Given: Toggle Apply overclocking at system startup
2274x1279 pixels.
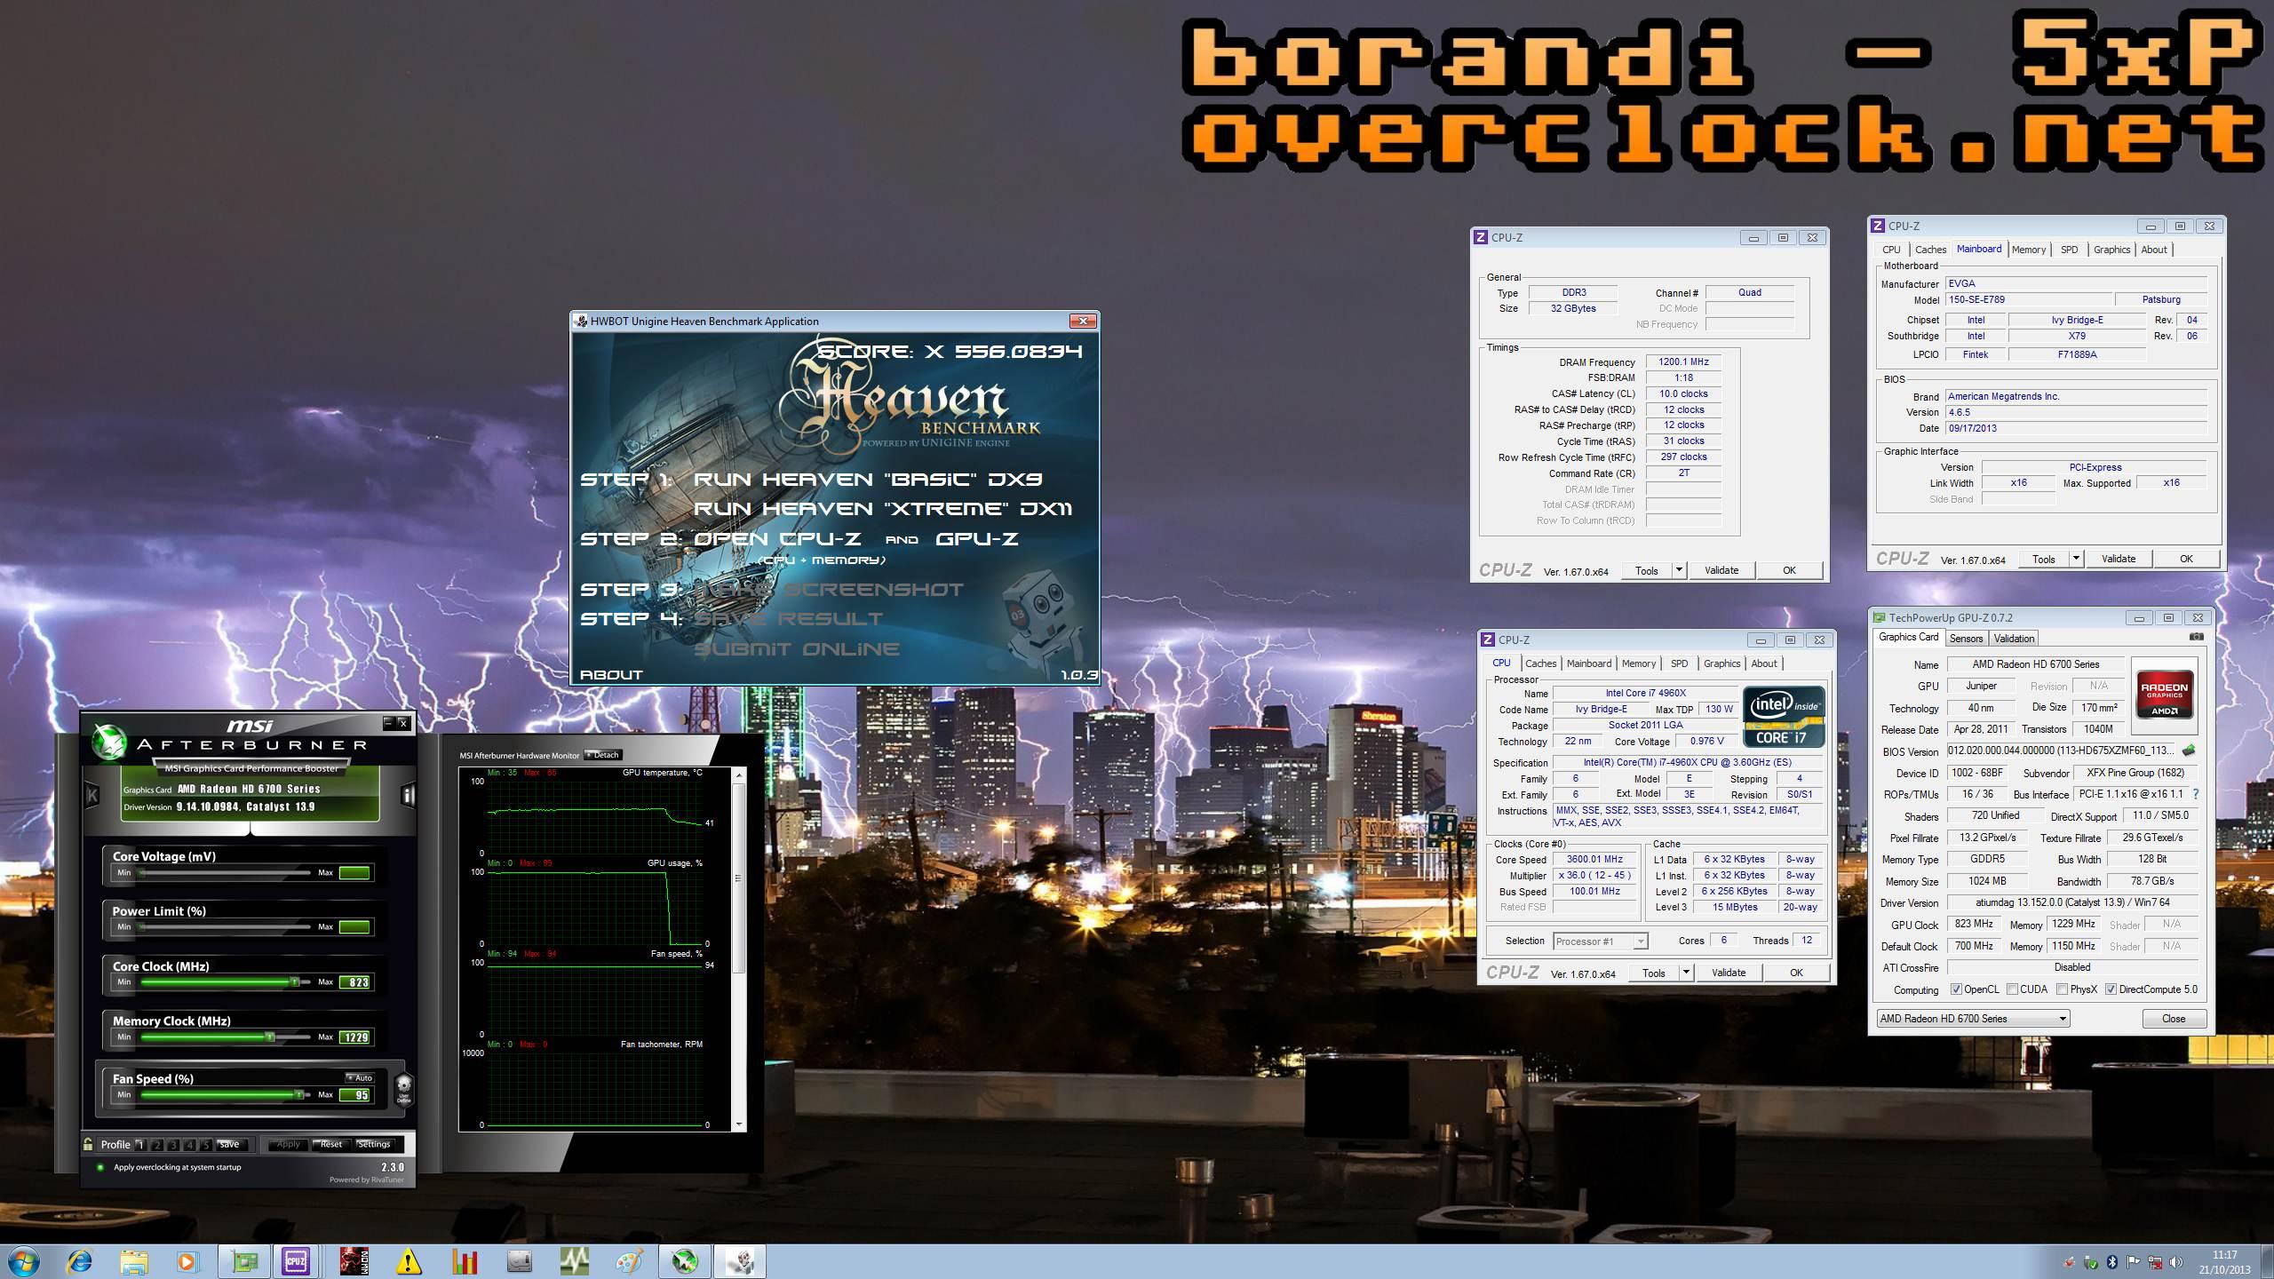Looking at the screenshot, I should pyautogui.click(x=100, y=1167).
